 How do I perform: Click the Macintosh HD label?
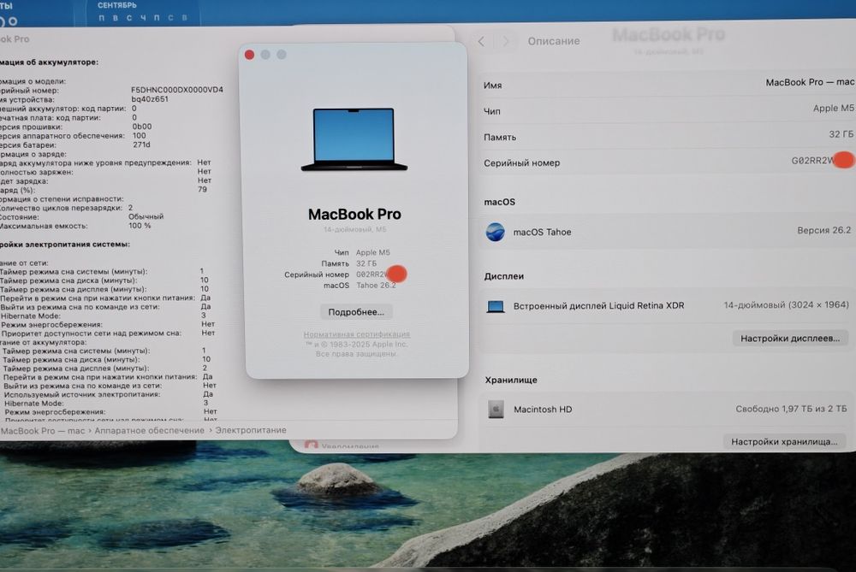point(543,410)
